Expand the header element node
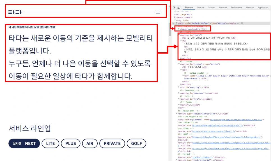Image resolution: width=271 pixels, height=161 pixels. pyautogui.click(x=179, y=29)
